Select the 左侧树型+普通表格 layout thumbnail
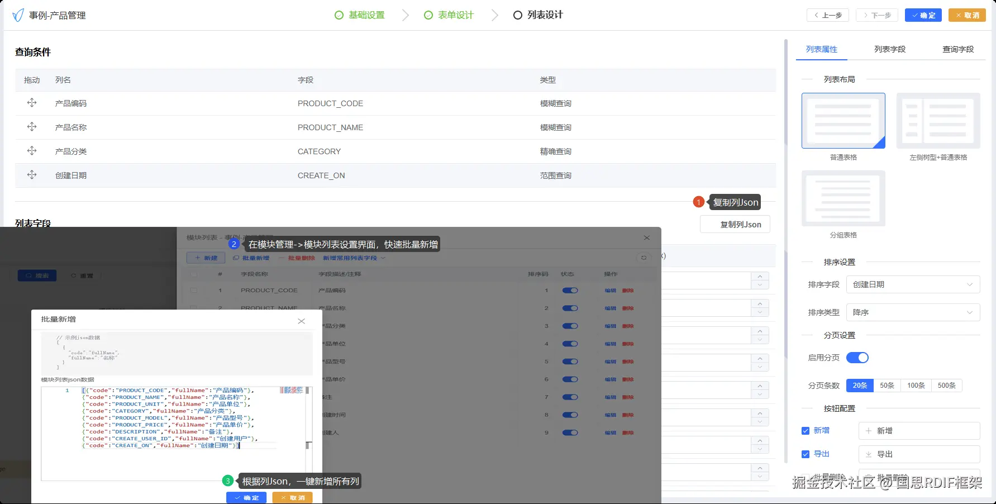 pos(938,120)
